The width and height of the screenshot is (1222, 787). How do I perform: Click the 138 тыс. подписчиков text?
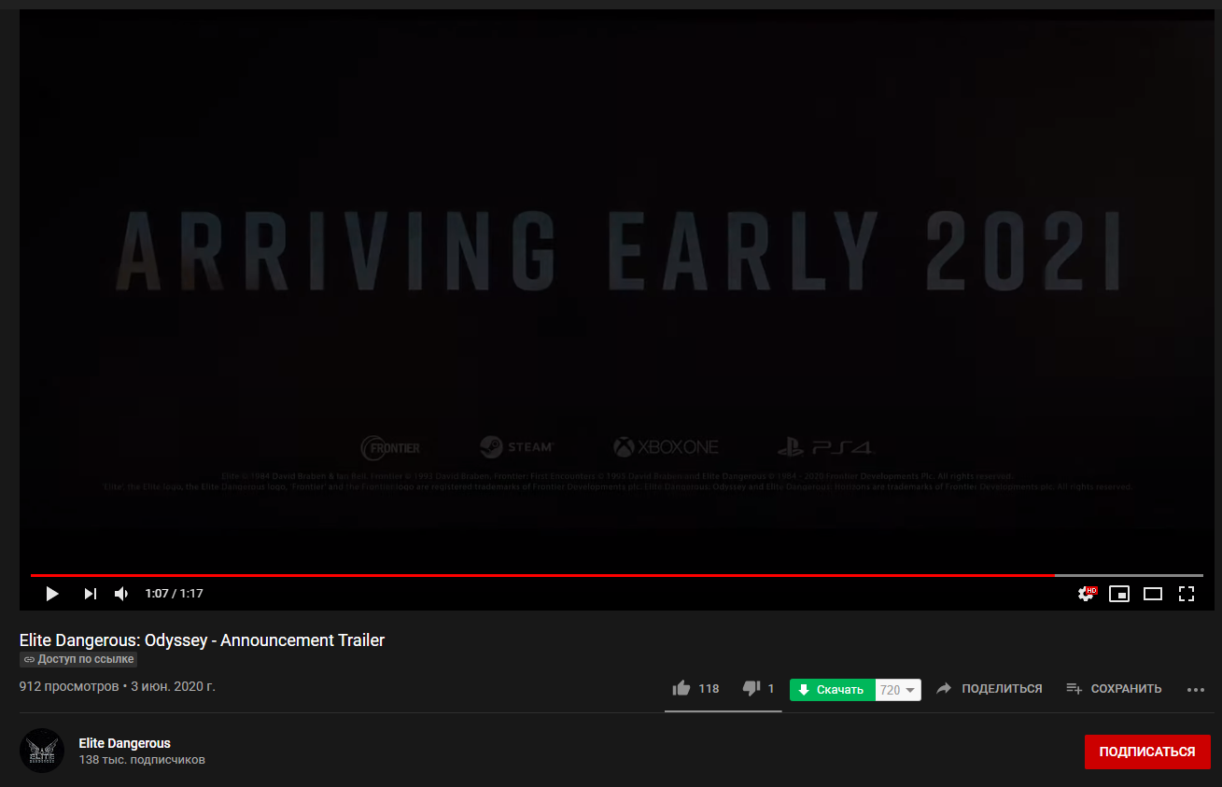click(142, 760)
